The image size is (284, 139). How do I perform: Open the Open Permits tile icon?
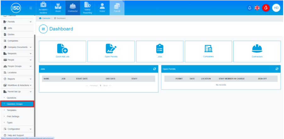pos(111,48)
